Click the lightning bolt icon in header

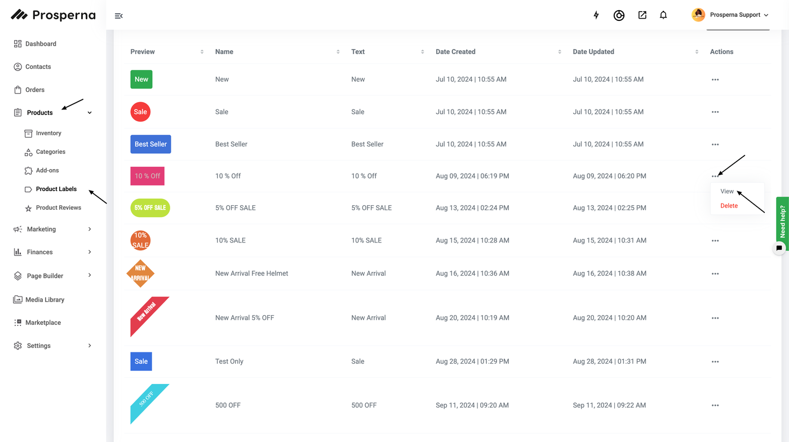[x=596, y=15]
